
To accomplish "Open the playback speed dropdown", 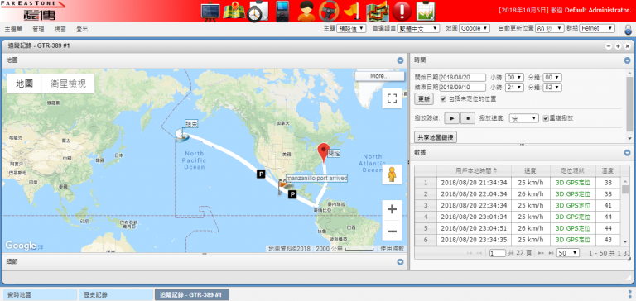I will coord(523,118).
